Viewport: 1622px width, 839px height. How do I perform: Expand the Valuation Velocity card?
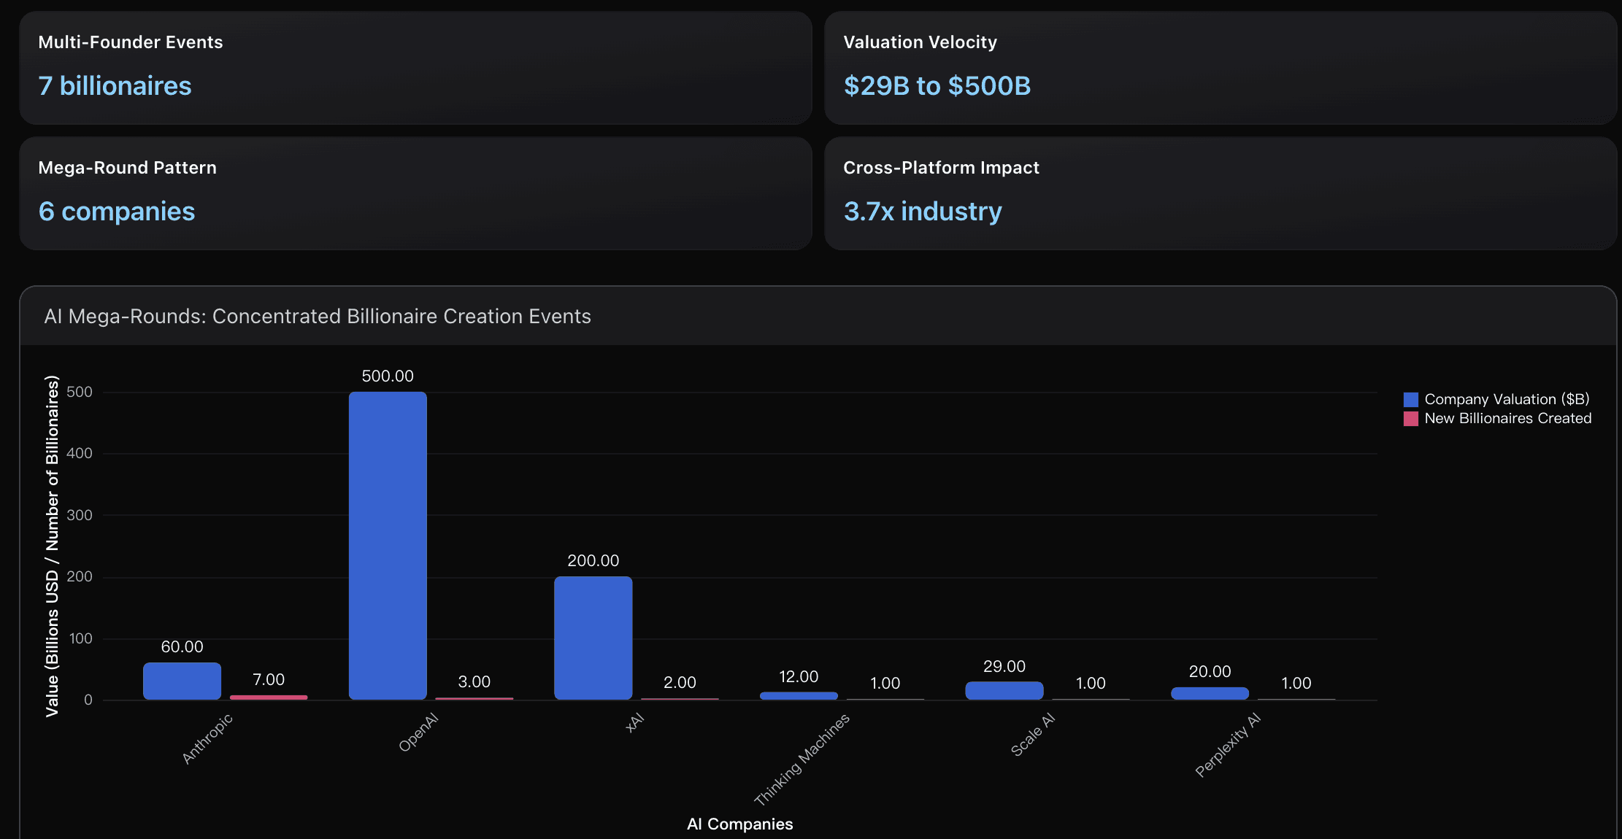click(x=920, y=42)
